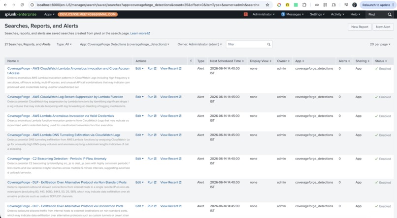View Recent for DNS Tunneling Exfiltration row

tap(171, 135)
